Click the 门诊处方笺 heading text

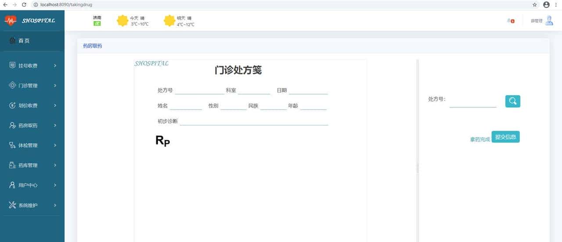(238, 70)
